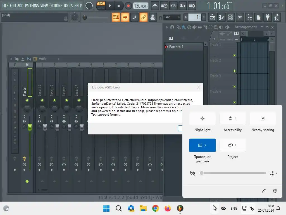Open the Wide mixer layout dropdown

click(49, 59)
